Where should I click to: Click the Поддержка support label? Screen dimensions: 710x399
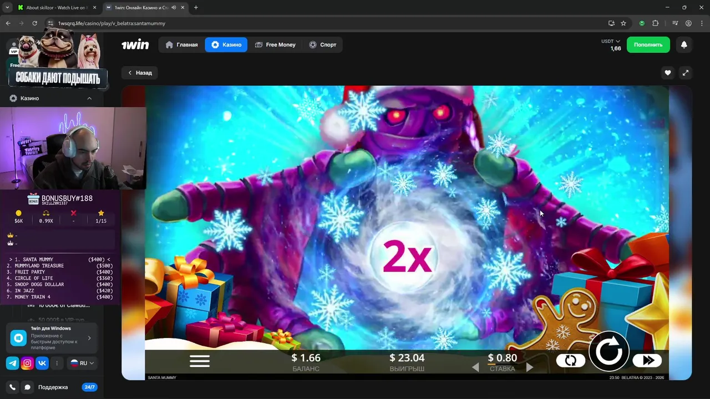[x=53, y=387]
